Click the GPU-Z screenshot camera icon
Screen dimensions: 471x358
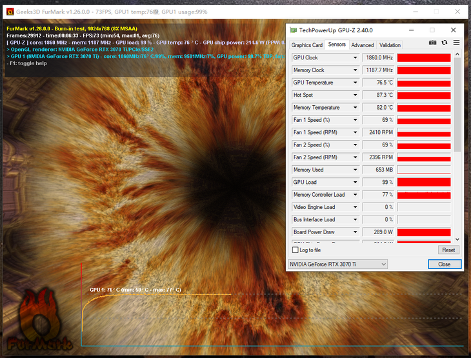pyautogui.click(x=433, y=43)
